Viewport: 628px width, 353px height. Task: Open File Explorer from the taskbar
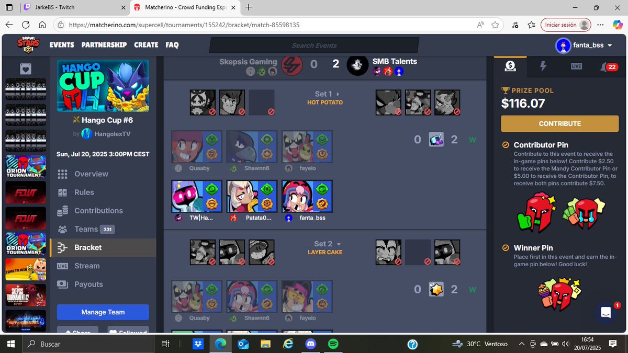(x=265, y=344)
